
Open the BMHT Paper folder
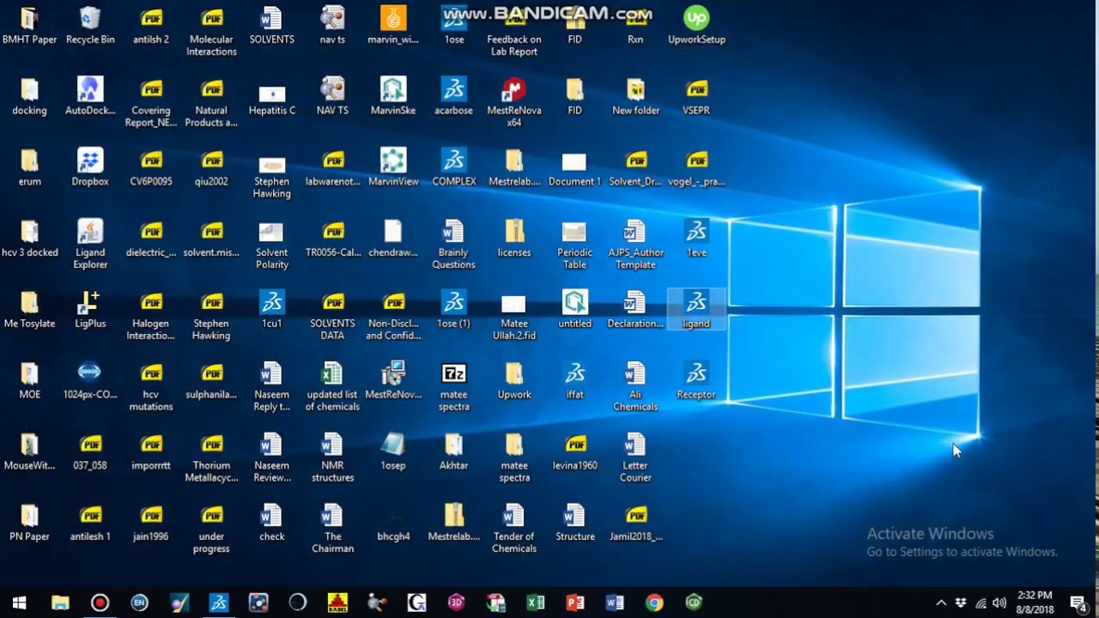click(x=30, y=26)
